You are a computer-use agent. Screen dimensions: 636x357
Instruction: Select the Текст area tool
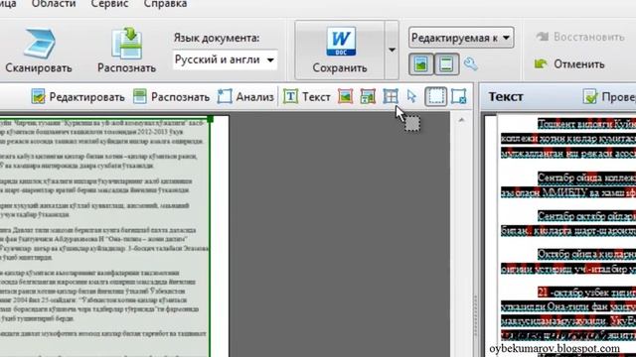pos(307,97)
